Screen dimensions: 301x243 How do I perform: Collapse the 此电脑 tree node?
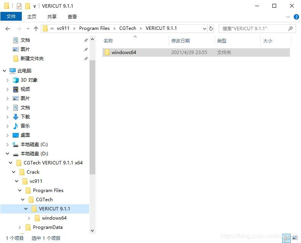(x=5, y=71)
